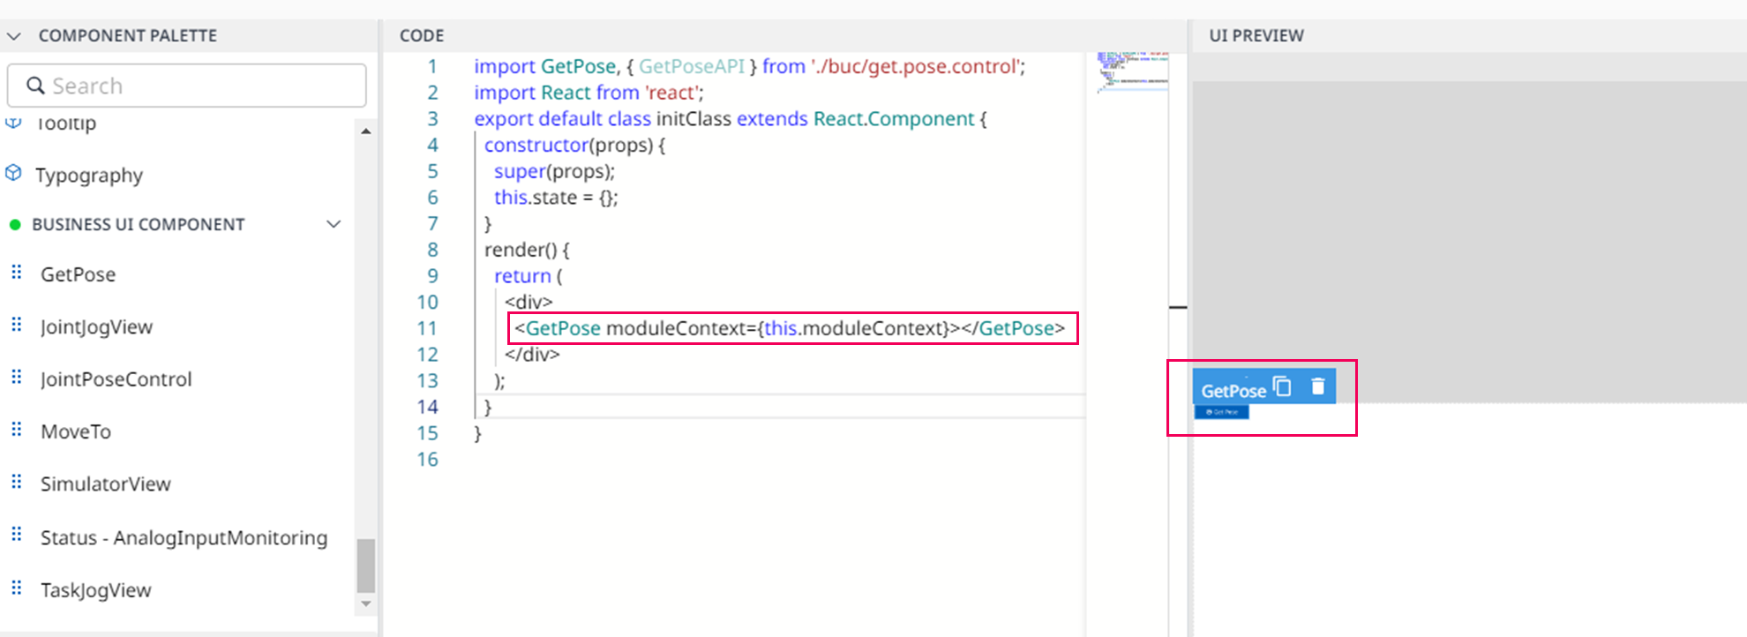1747x637 pixels.
Task: Click the UI PREVIEW panel header
Action: coord(1256,36)
